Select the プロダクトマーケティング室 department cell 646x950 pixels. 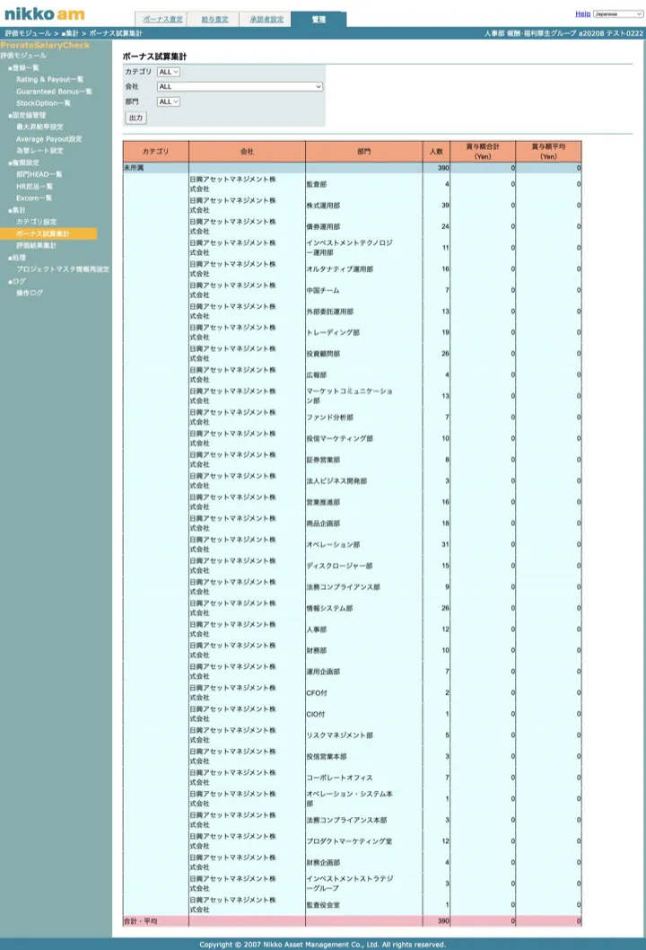364,841
